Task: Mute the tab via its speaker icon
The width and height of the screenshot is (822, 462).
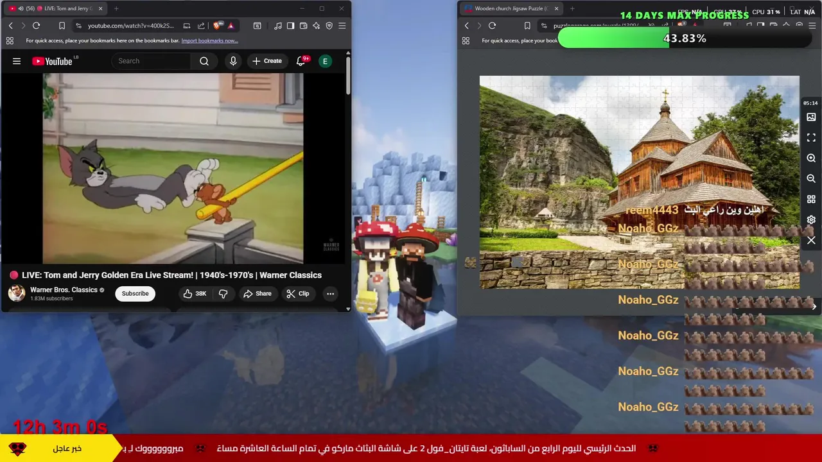Action: [21, 8]
